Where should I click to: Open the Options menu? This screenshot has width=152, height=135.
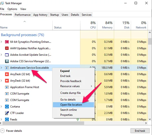pyautogui.click(x=12, y=9)
